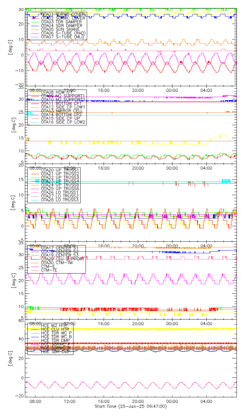
Task: Select the OTA10 M2 SUPPORT2 legend label
Action: point(63,100)
